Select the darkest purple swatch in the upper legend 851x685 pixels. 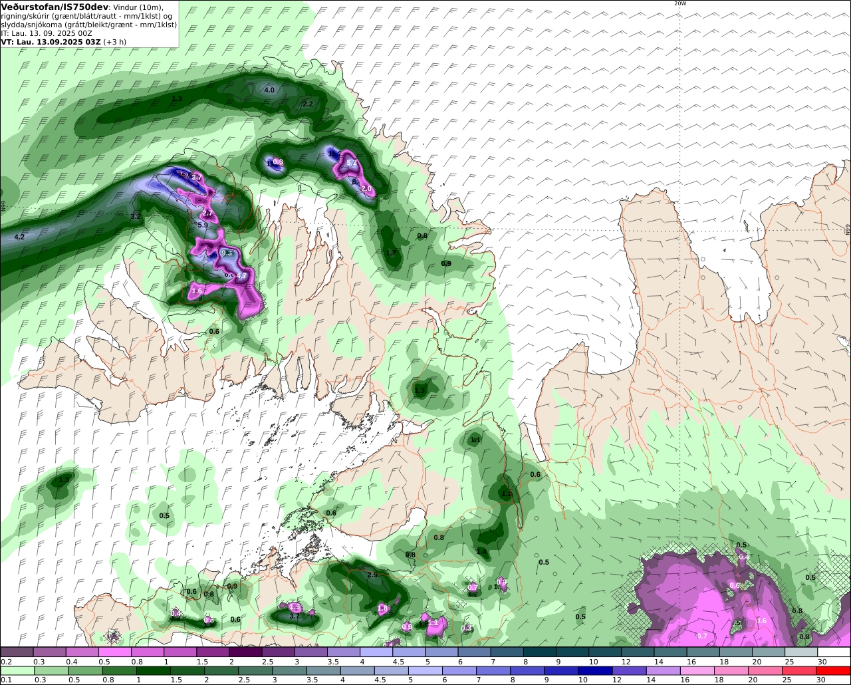[245, 652]
